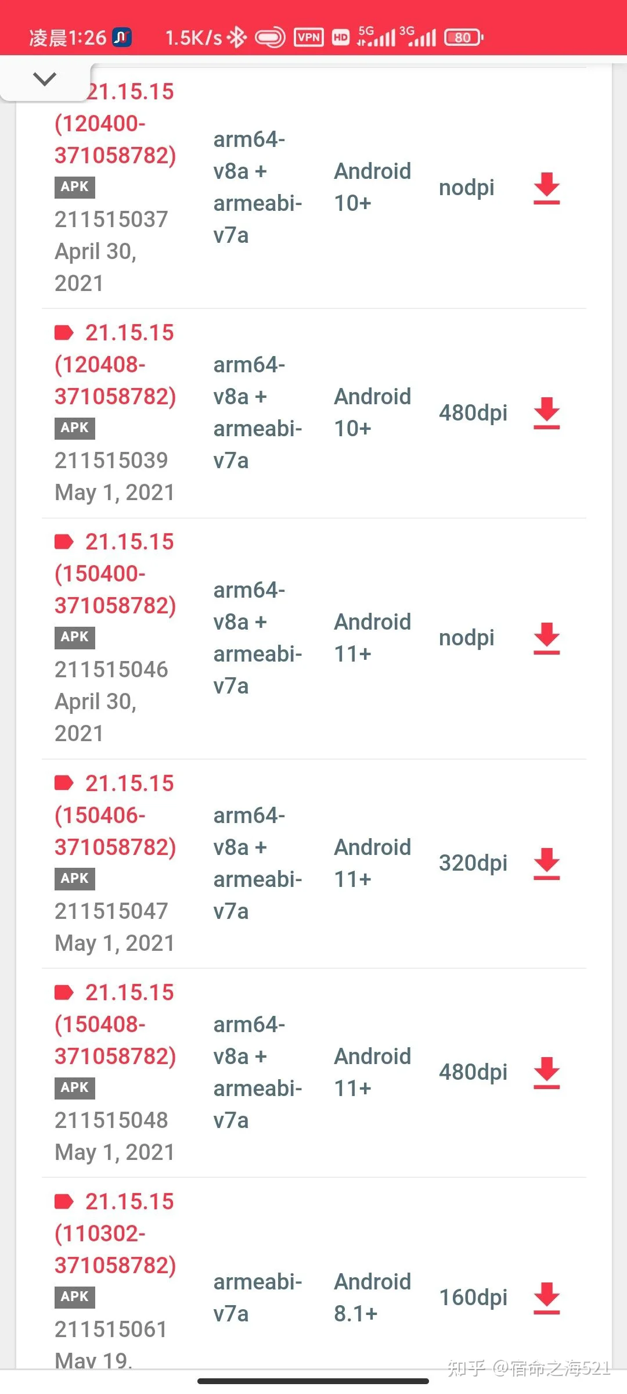
Task: Download the 120408 480dpi variant
Action: click(546, 413)
